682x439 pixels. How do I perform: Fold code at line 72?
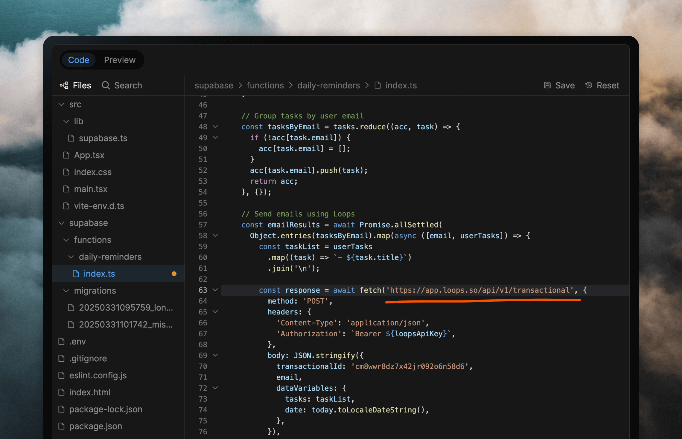coord(215,388)
